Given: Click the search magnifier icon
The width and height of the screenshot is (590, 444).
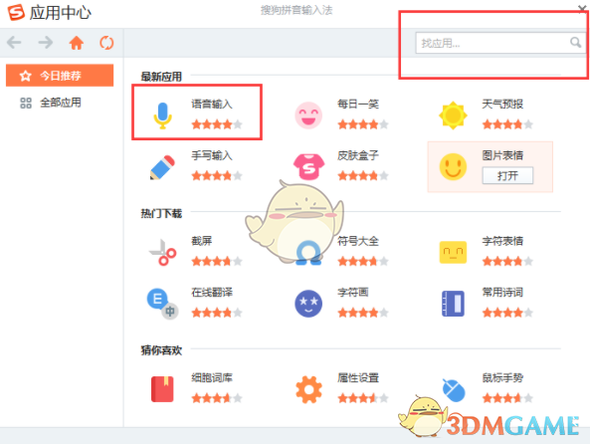Looking at the screenshot, I should [x=575, y=43].
